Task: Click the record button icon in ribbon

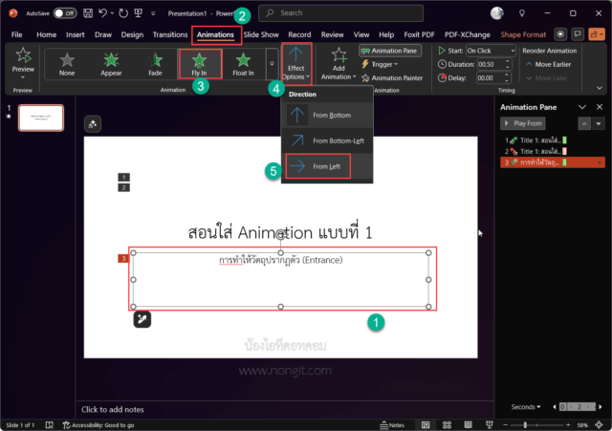Action: pyautogui.click(x=560, y=34)
